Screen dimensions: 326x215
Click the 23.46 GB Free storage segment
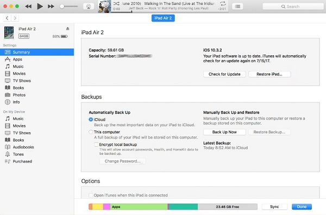click(228, 207)
